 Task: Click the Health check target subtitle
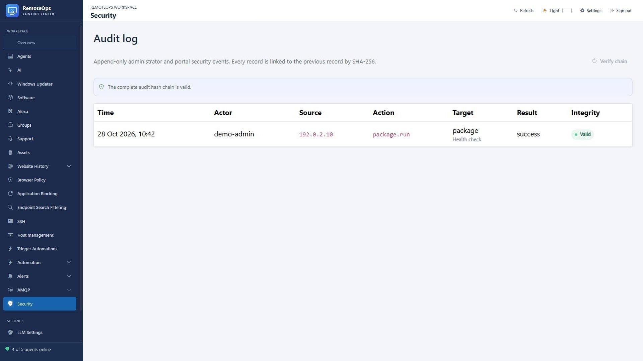point(467,139)
